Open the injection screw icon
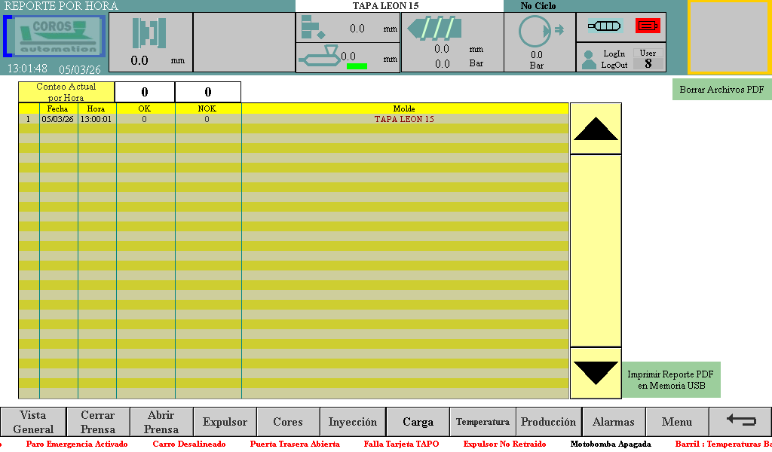 click(432, 29)
